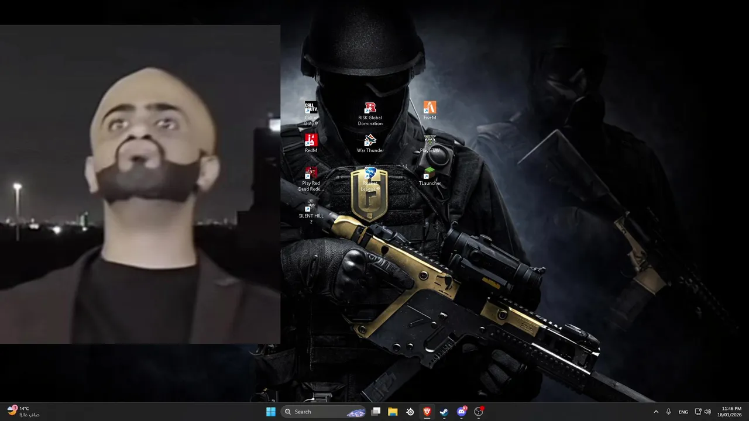Select the Rocket League desktop icon
The image size is (749, 421).
tap(370, 179)
